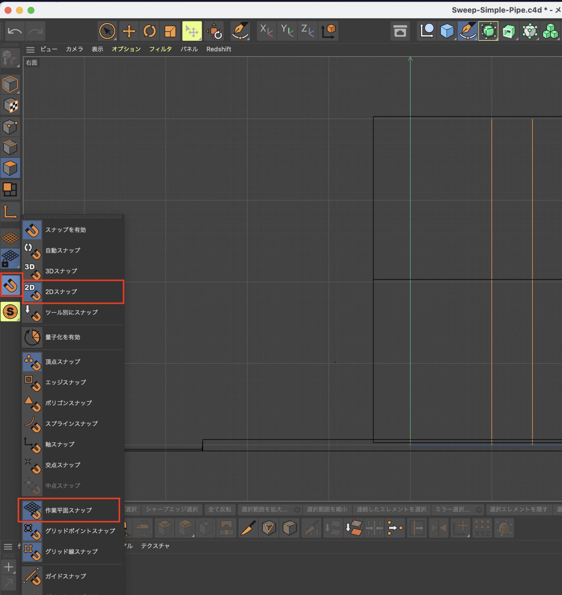This screenshot has height=595, width=562.
Task: Click the Spline Pen tool icon
Action: pyautogui.click(x=240, y=31)
